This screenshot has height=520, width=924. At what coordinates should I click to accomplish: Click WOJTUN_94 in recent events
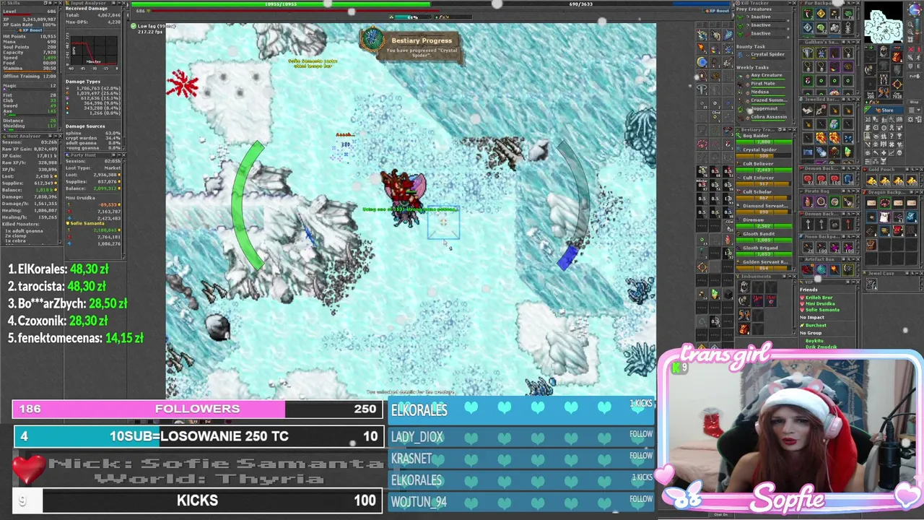click(x=419, y=501)
